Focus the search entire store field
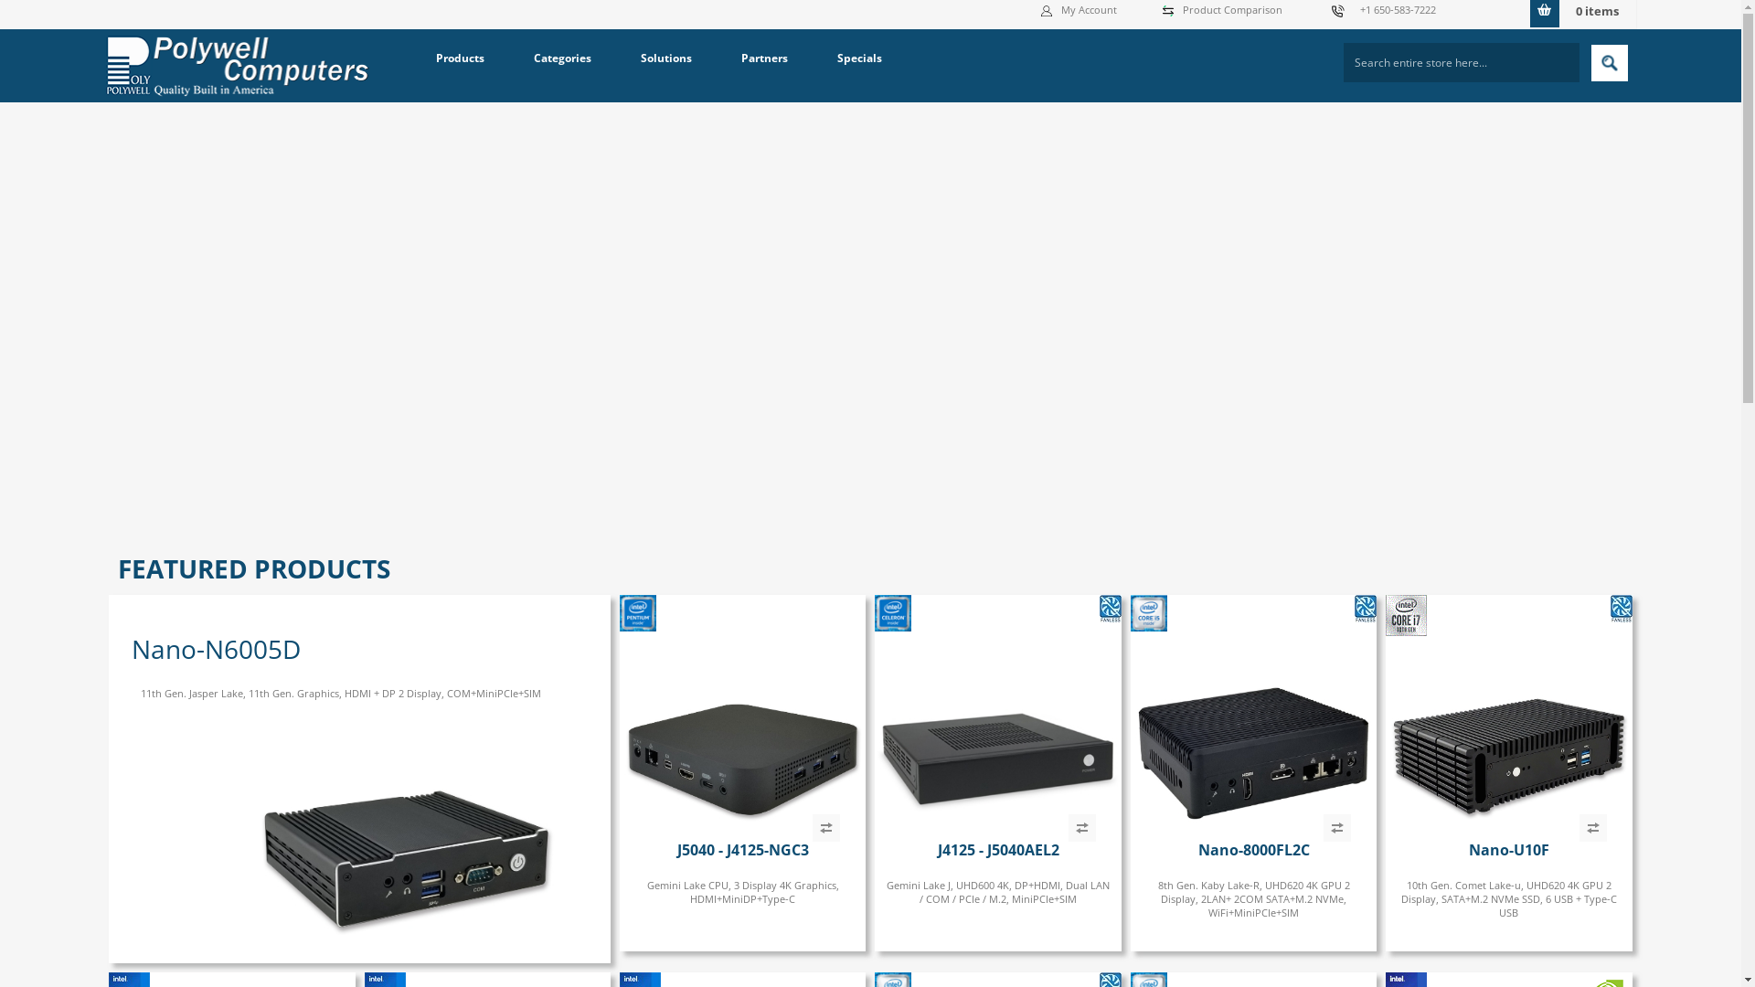This screenshot has height=987, width=1755. [x=1461, y=63]
